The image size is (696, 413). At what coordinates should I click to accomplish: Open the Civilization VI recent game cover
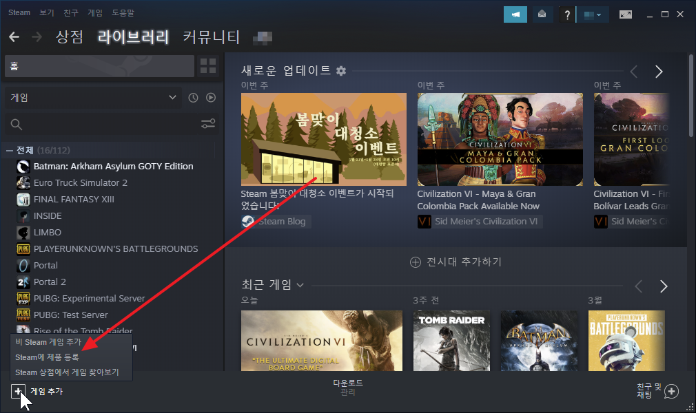coord(322,341)
